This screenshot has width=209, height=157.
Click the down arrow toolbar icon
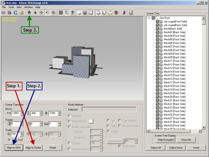tap(35, 13)
